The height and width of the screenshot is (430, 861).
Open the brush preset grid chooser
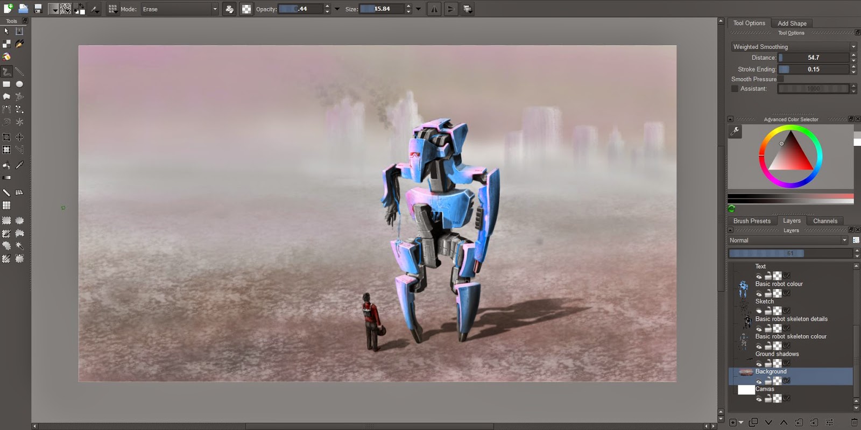pyautogui.click(x=112, y=9)
